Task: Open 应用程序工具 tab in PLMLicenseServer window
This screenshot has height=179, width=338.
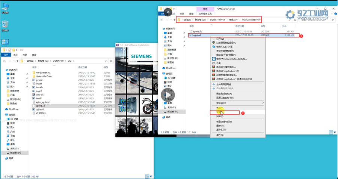Action: (205, 13)
